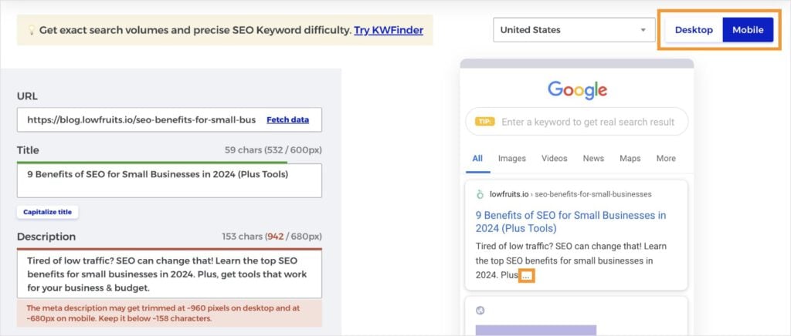
Task: Click the Title text field
Action: tap(169, 180)
